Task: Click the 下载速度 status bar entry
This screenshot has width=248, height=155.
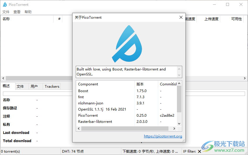Action: [x=150, y=151]
